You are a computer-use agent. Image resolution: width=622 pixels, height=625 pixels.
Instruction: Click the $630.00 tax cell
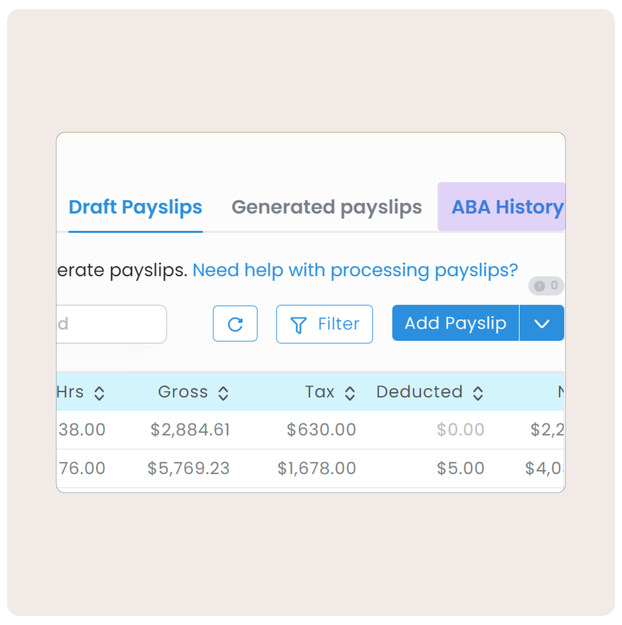point(321,430)
